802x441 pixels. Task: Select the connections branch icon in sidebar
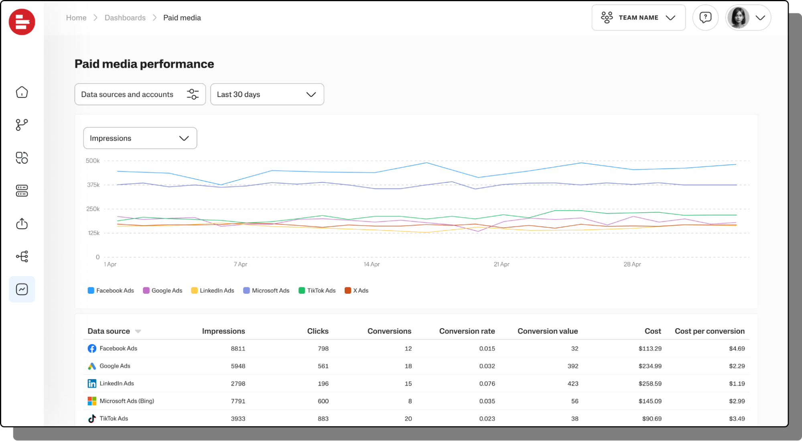pyautogui.click(x=22, y=125)
